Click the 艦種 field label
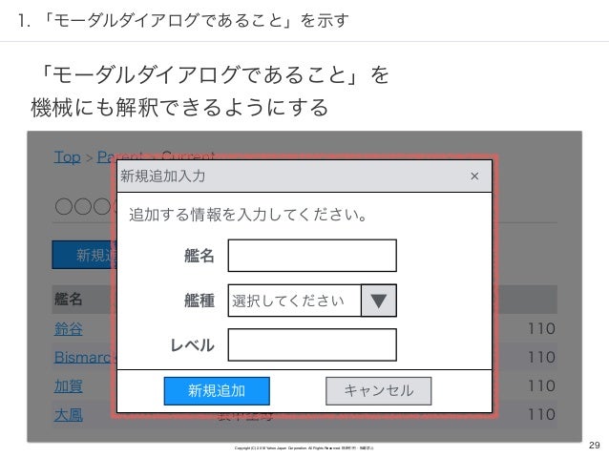Viewport: 609px width, 457px height. (x=199, y=301)
